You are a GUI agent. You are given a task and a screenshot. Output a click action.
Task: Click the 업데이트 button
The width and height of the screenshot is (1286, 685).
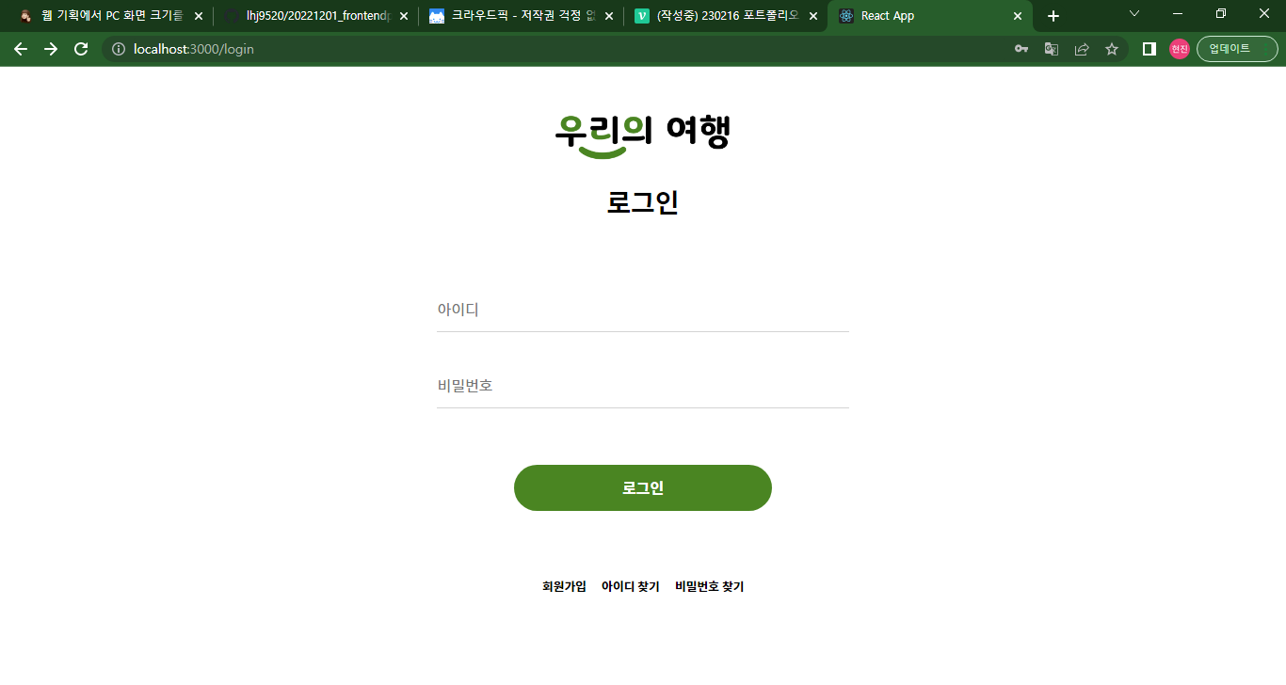tap(1237, 49)
